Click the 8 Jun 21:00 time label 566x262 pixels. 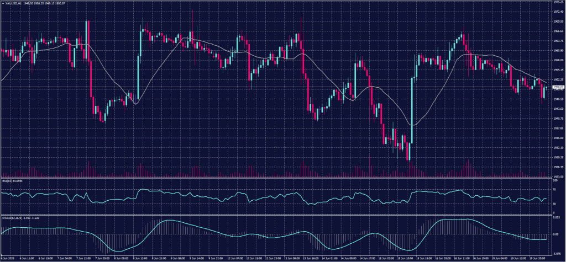[x=159, y=258]
